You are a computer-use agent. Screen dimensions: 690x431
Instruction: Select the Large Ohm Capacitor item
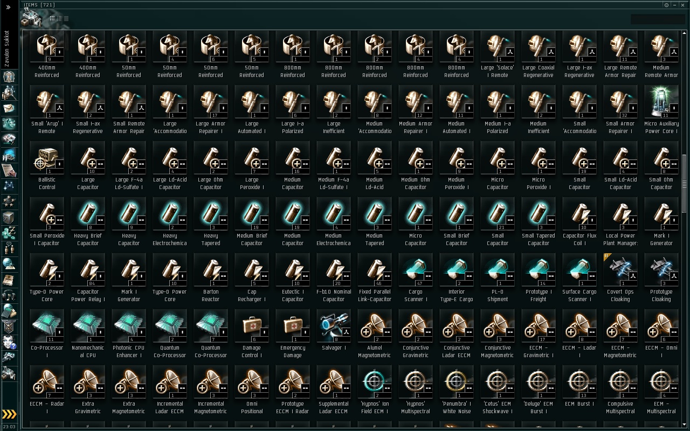click(211, 166)
